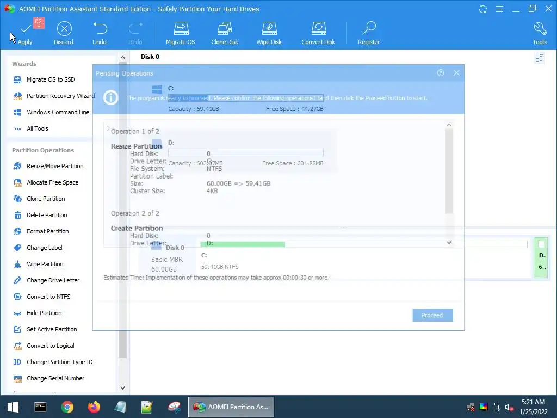This screenshot has height=418, width=557.
Task: Toggle the disk view layout icon
Action: [539, 58]
